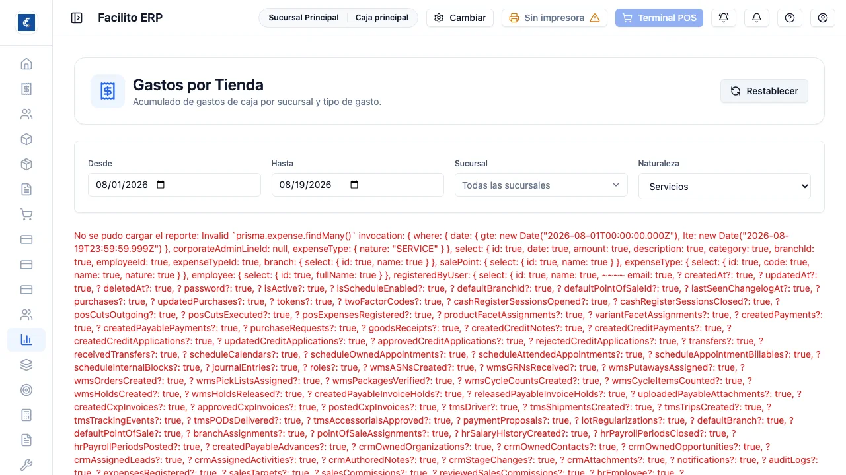Open help with the question mark icon
846x475 pixels.
coord(790,18)
